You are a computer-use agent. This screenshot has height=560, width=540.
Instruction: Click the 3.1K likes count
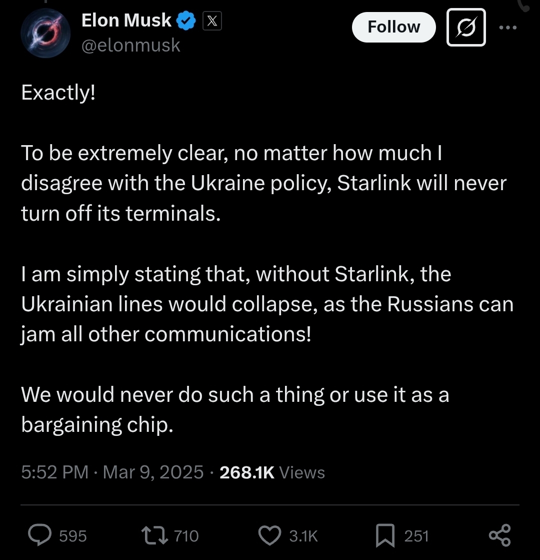[x=303, y=536]
